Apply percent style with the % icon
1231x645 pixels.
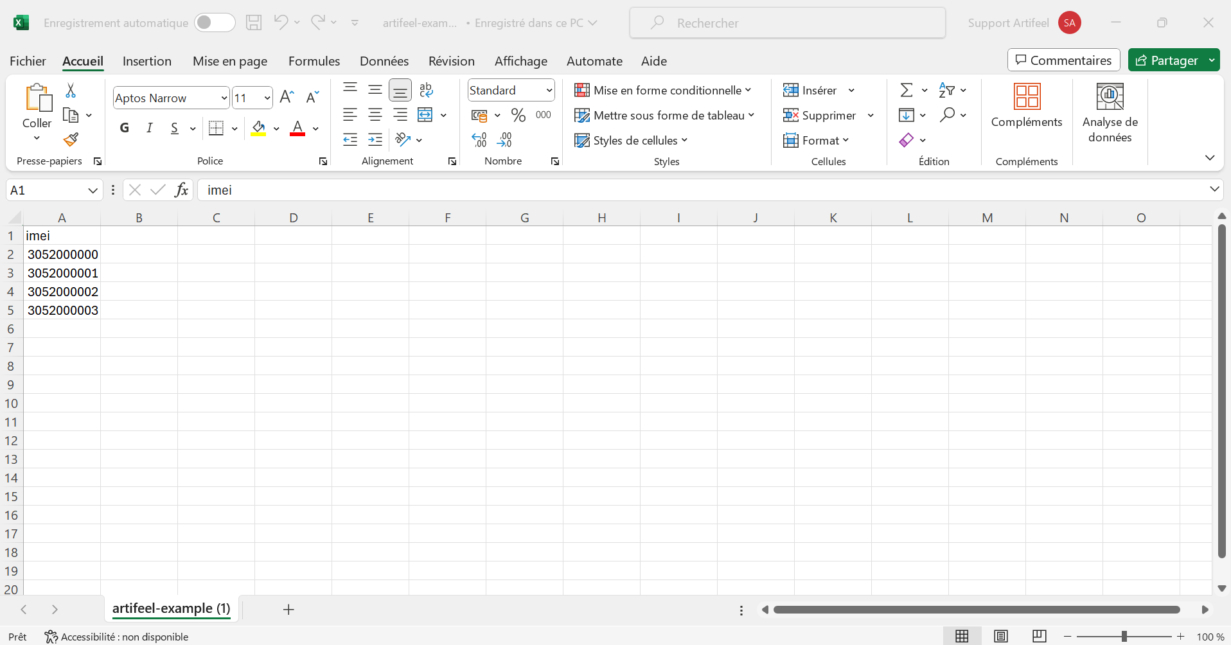point(518,115)
